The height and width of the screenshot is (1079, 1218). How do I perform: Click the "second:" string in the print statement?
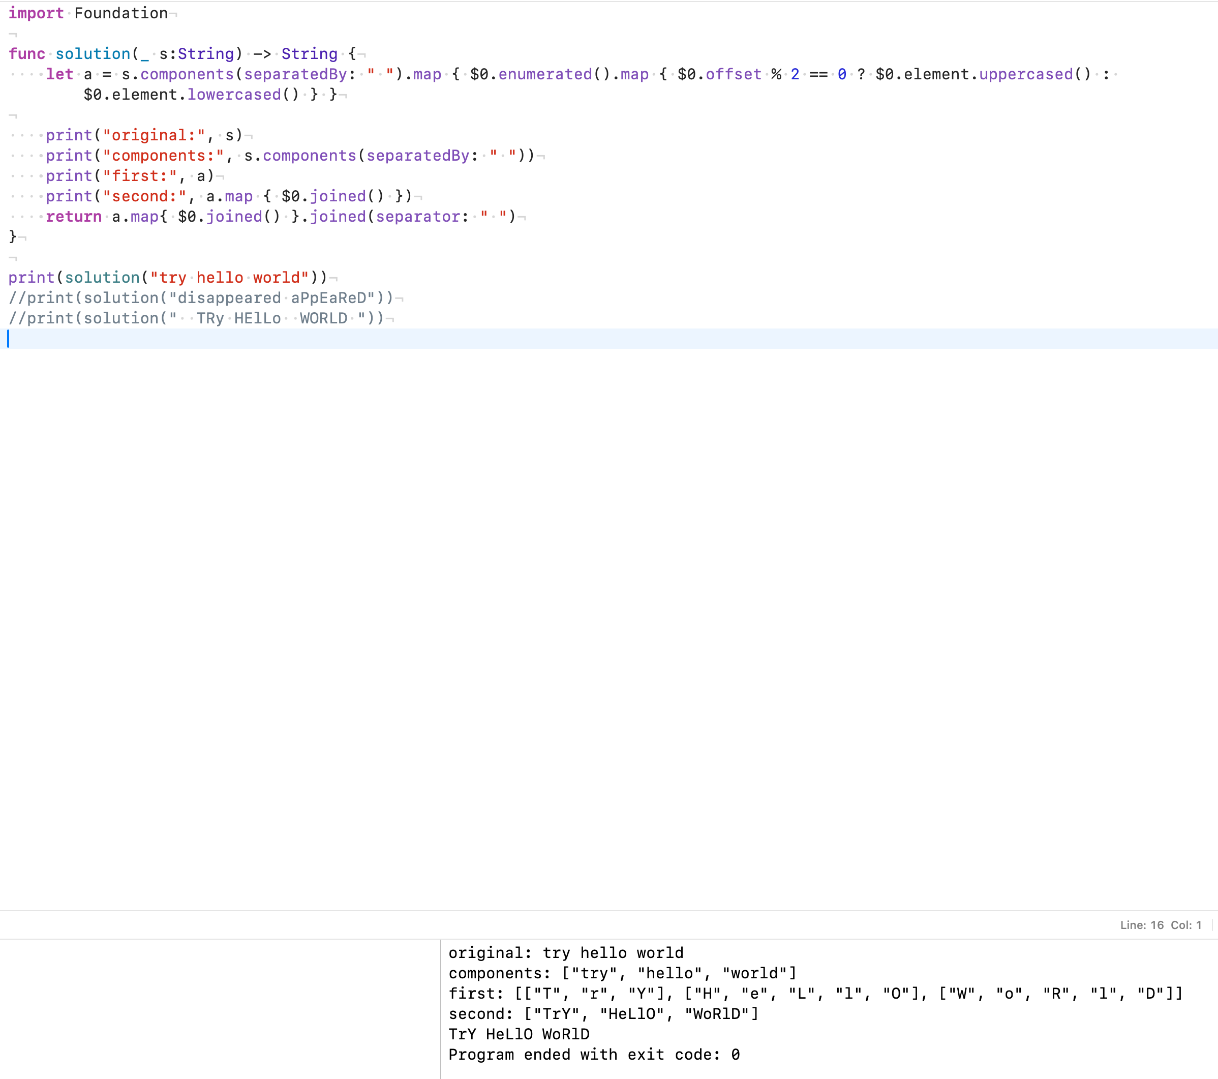[145, 196]
